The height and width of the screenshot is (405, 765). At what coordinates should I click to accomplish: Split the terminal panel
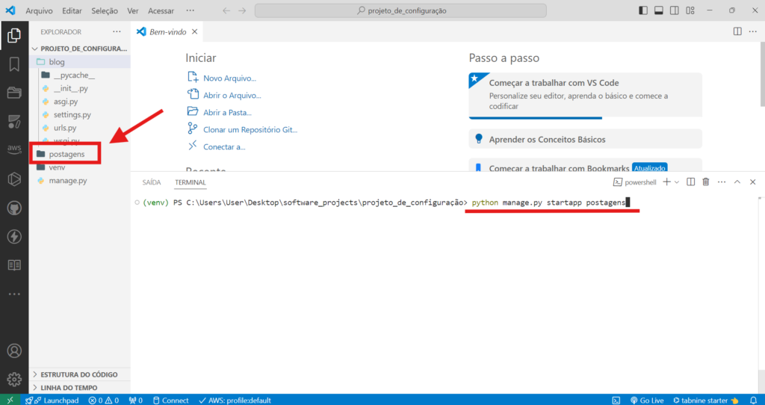pyautogui.click(x=690, y=182)
